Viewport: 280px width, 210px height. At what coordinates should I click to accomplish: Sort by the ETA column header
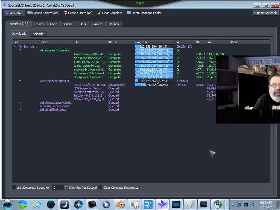point(184,42)
